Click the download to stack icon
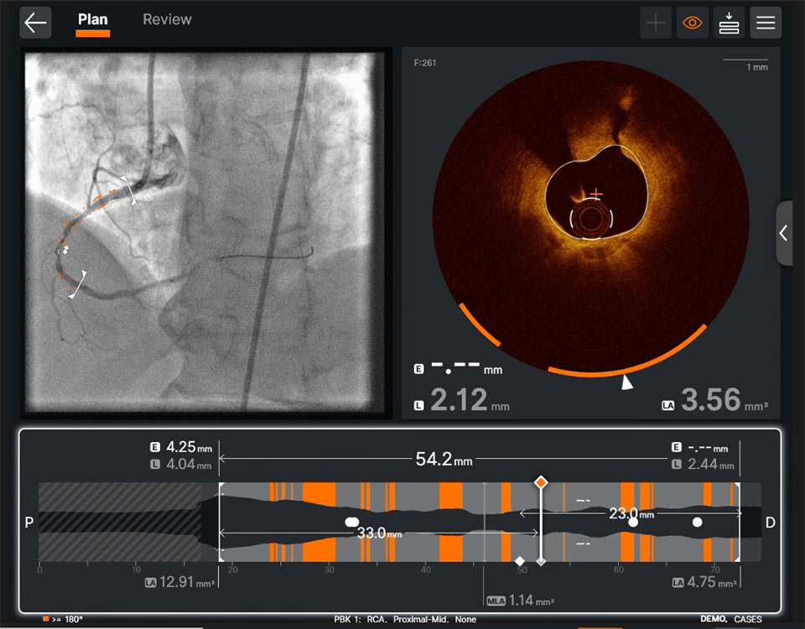The height and width of the screenshot is (629, 805). pyautogui.click(x=729, y=23)
